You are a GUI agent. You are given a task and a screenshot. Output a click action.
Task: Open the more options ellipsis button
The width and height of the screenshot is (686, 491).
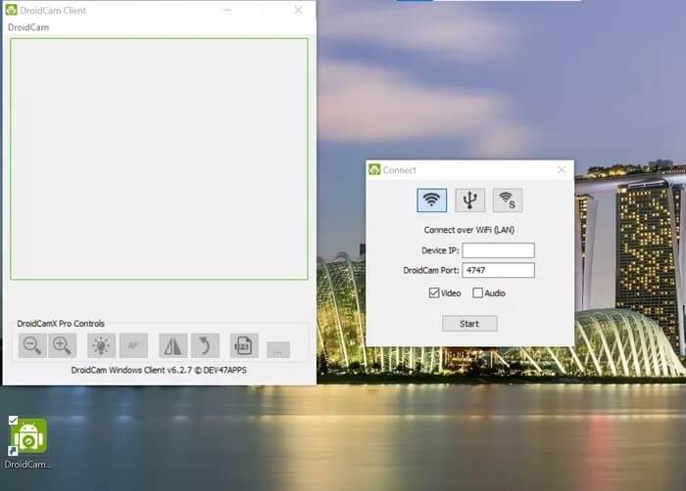[x=278, y=350]
